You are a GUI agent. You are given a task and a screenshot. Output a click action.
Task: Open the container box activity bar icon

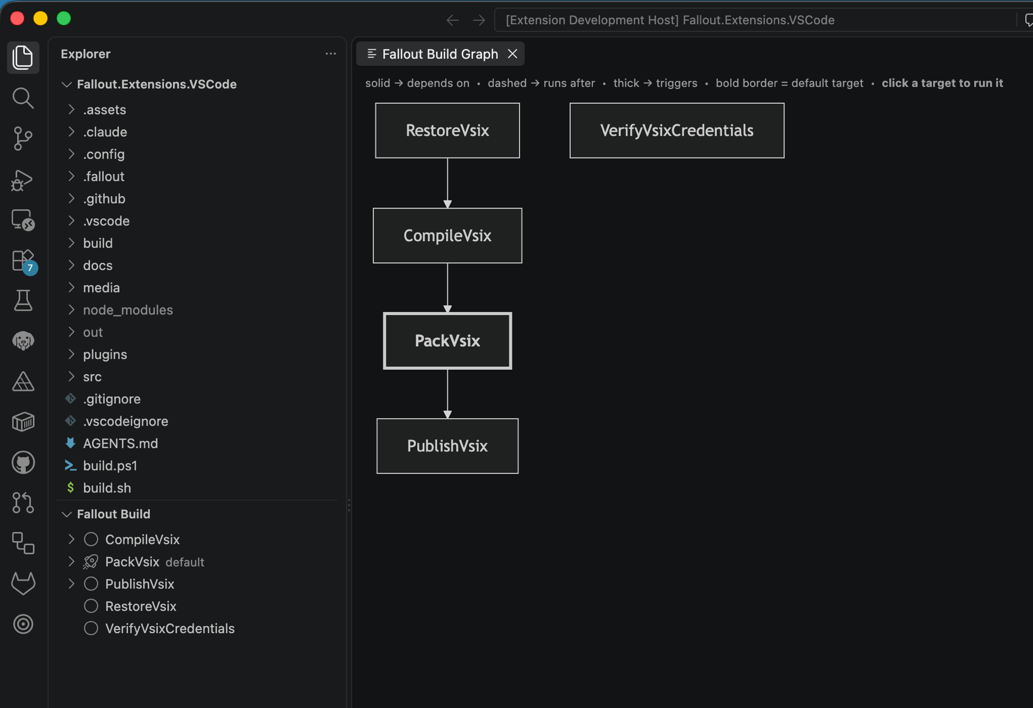click(23, 422)
